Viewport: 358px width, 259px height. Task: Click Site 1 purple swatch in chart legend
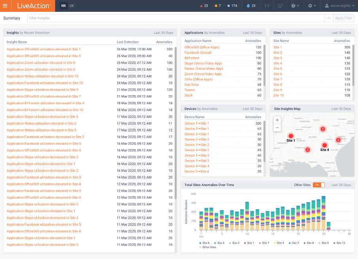click(x=245, y=243)
